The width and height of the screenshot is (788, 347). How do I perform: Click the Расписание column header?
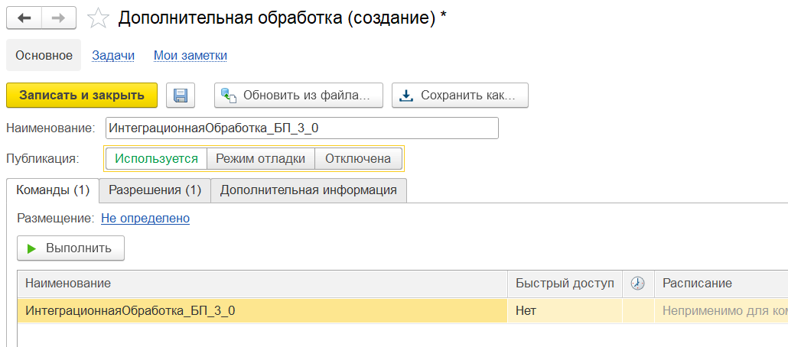(x=721, y=284)
